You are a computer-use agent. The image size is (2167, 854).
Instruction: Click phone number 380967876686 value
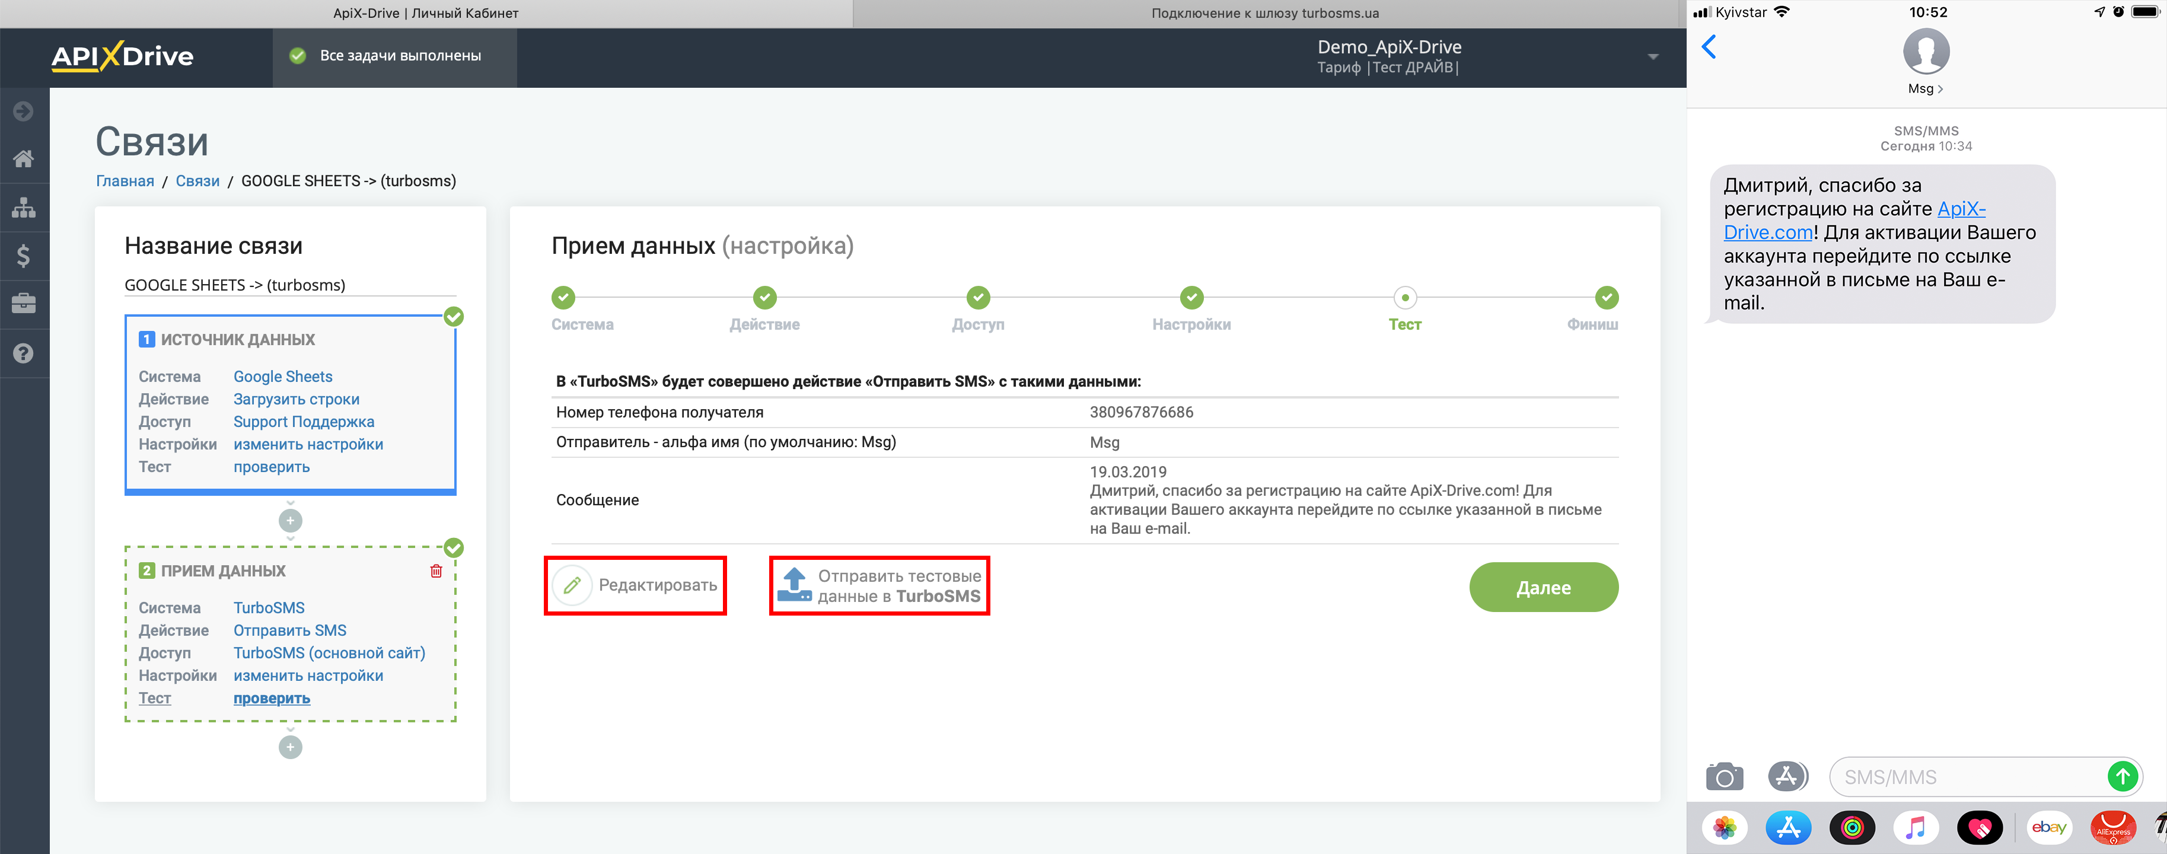[x=1142, y=412]
